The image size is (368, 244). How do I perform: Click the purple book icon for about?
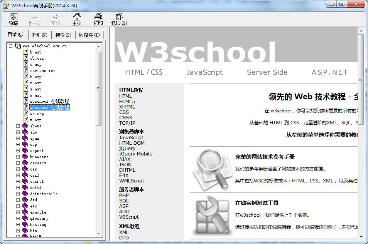(25, 126)
